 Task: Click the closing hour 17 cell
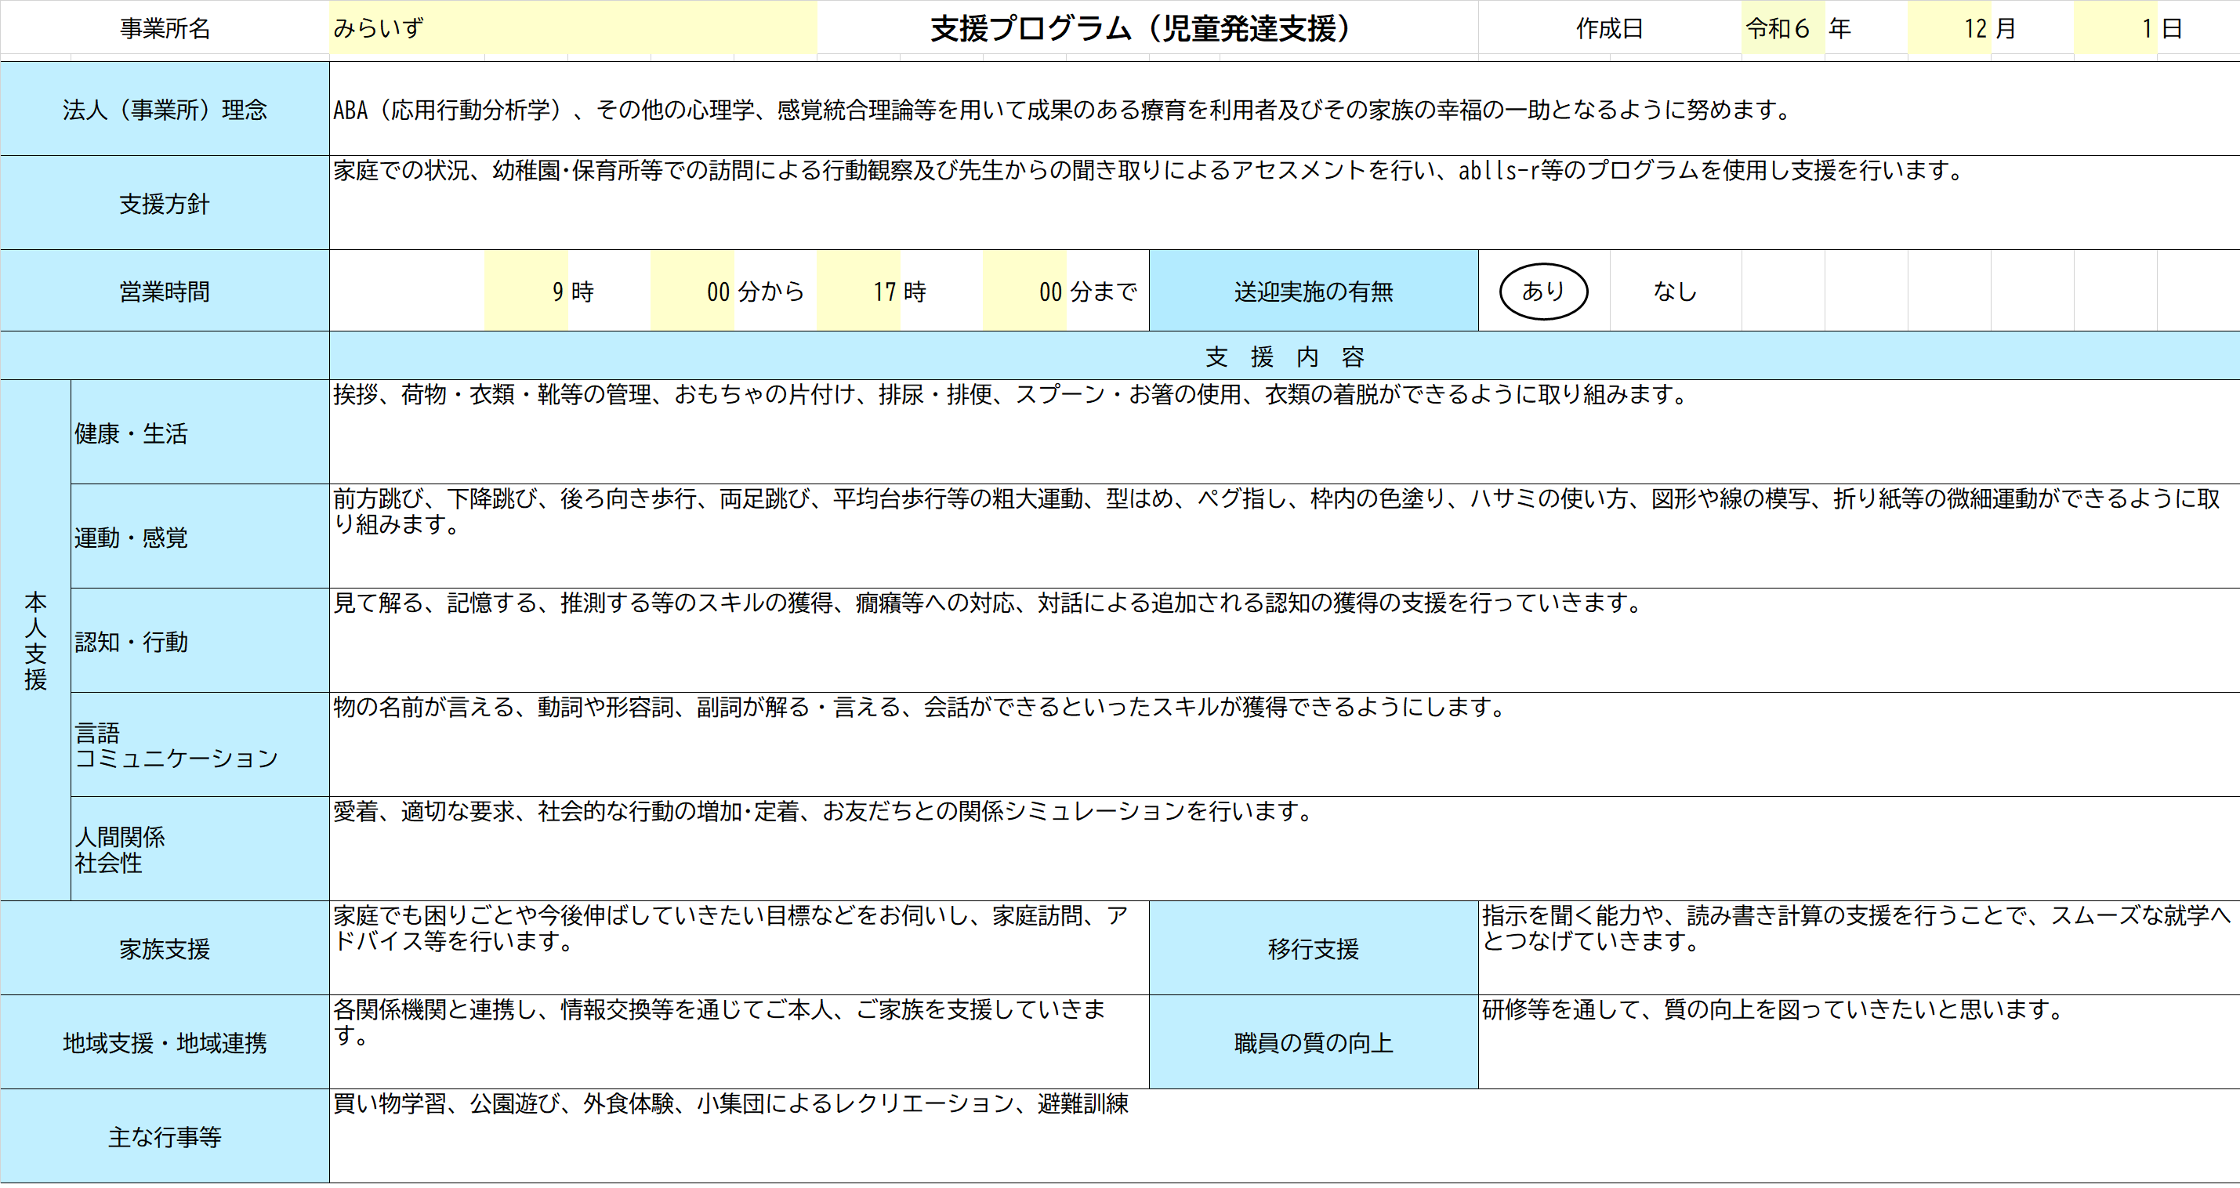[x=859, y=292]
